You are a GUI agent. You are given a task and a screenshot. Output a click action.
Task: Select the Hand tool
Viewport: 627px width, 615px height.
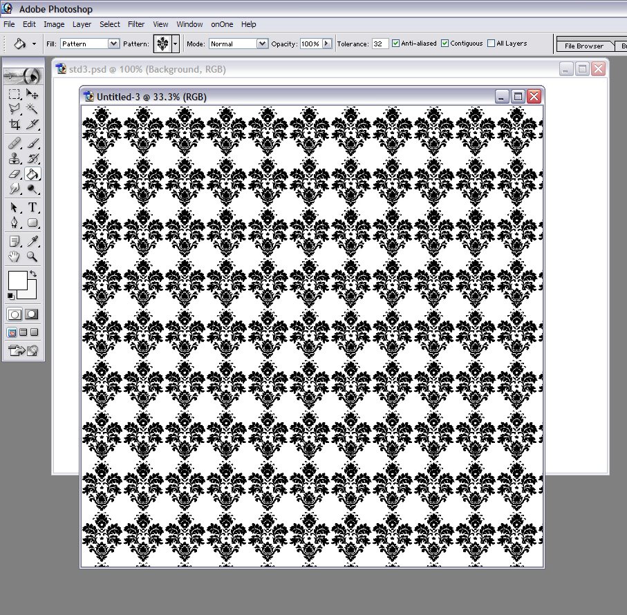coord(14,256)
